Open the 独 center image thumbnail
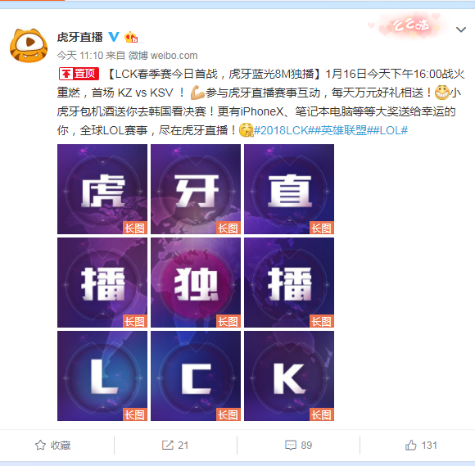475x466 pixels. coord(196,283)
